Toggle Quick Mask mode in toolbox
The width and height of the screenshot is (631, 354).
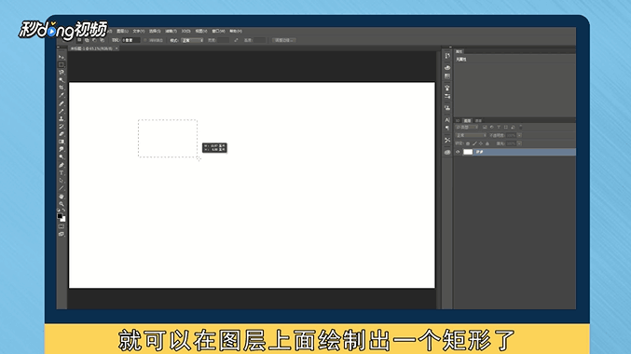point(62,226)
